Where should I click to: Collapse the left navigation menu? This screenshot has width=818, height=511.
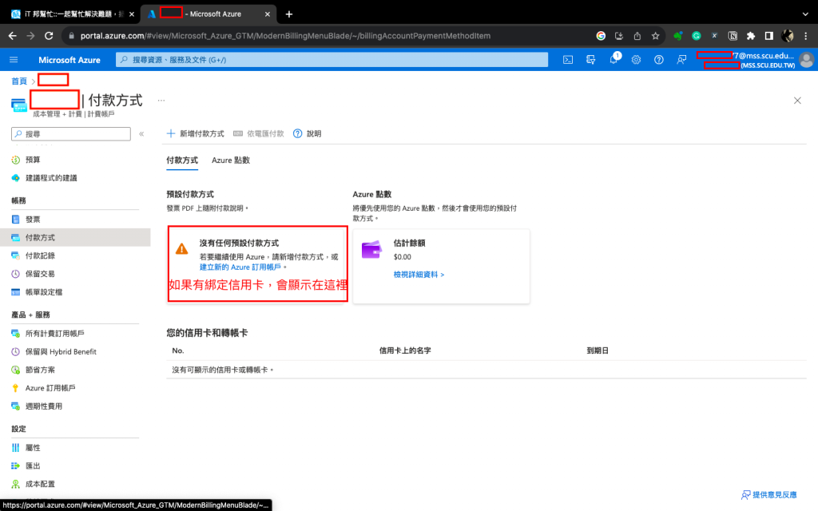coord(141,134)
